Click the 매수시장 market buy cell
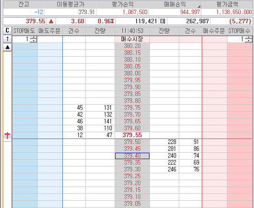 [132, 39]
